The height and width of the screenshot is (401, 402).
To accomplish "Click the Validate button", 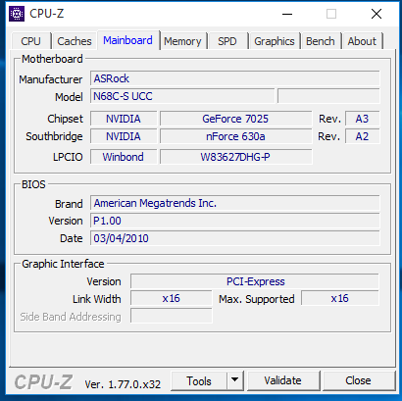I will (x=283, y=380).
